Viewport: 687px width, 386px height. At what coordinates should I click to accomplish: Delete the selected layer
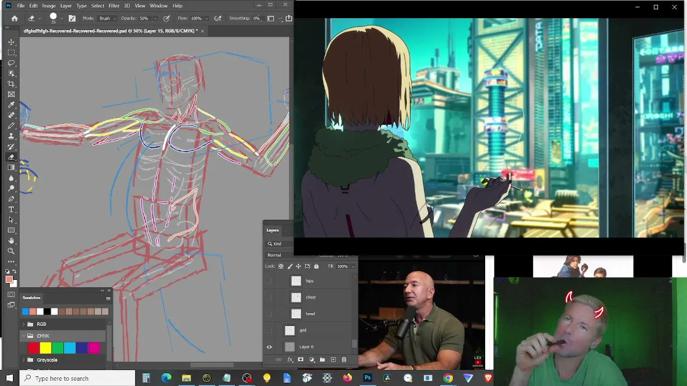[344, 360]
